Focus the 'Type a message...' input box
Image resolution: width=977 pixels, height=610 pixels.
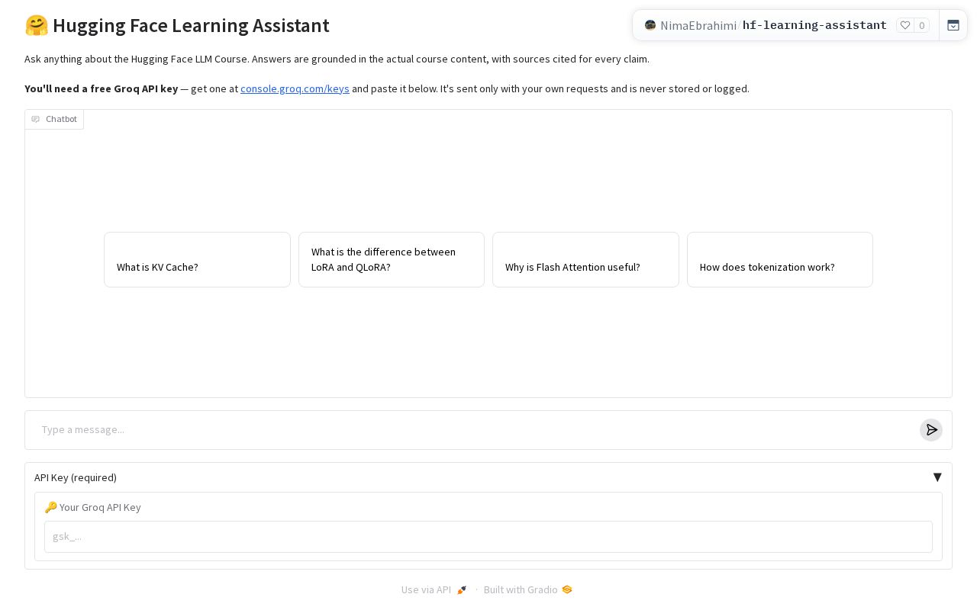click(x=475, y=430)
